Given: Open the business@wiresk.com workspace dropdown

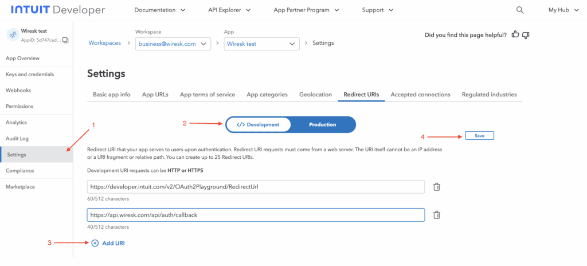Looking at the screenshot, I should tap(173, 44).
